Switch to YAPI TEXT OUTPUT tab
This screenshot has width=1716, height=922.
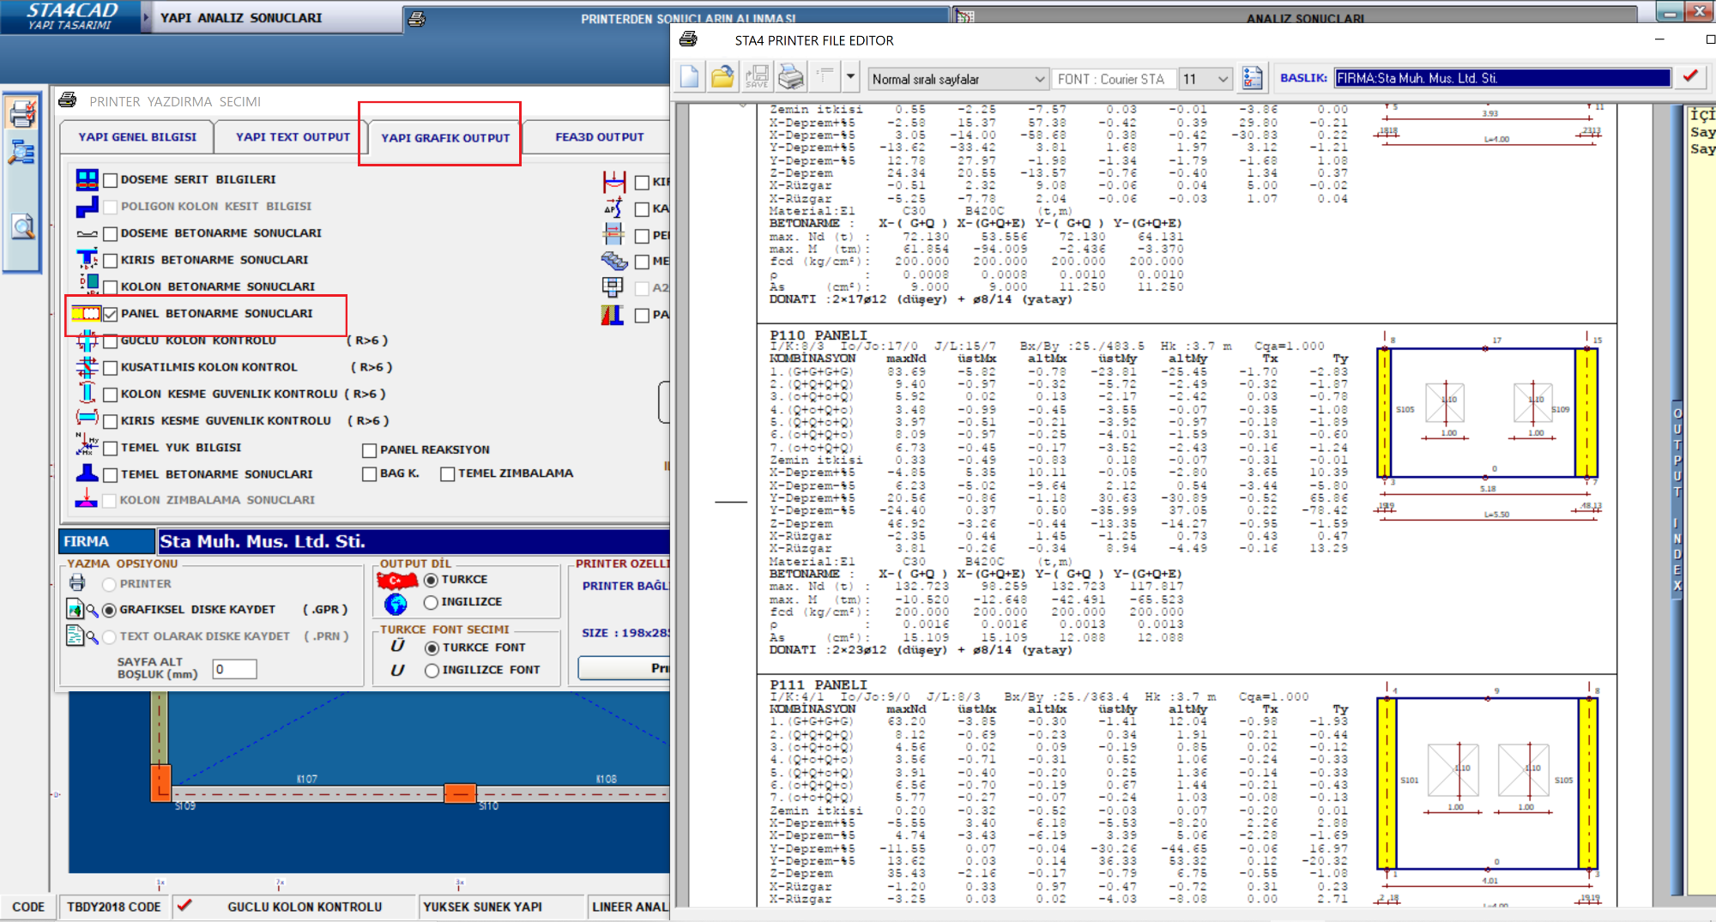293,137
